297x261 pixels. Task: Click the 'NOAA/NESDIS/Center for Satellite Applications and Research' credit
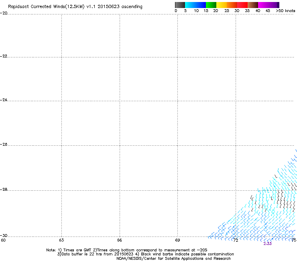click(173, 259)
